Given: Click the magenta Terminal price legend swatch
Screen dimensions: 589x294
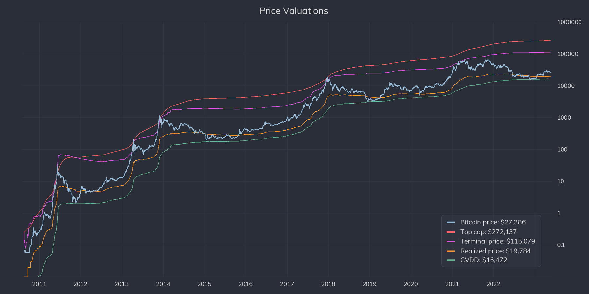Looking at the screenshot, I should tap(451, 241).
